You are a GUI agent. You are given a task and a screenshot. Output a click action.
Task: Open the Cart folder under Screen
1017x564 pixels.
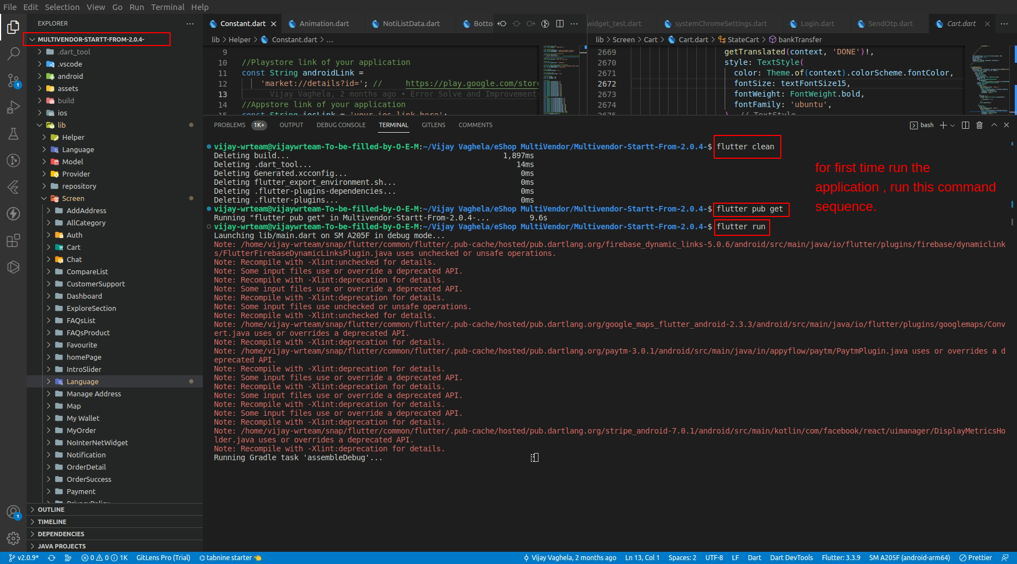coord(73,248)
